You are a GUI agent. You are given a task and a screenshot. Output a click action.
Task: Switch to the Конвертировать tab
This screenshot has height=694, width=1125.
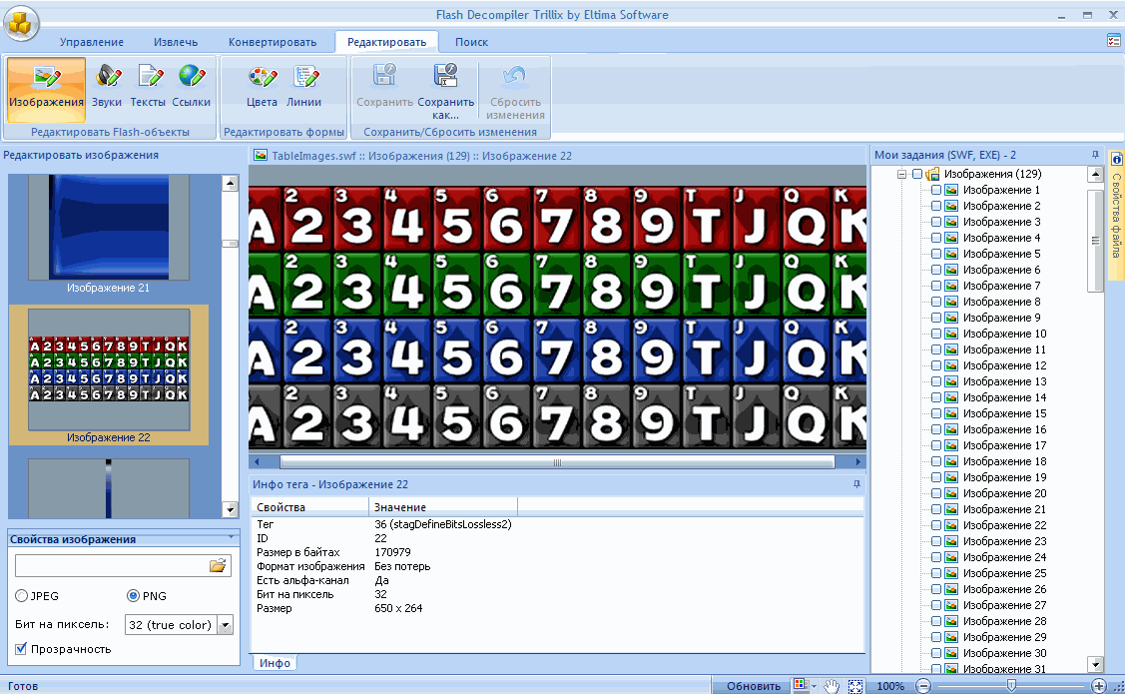click(272, 42)
